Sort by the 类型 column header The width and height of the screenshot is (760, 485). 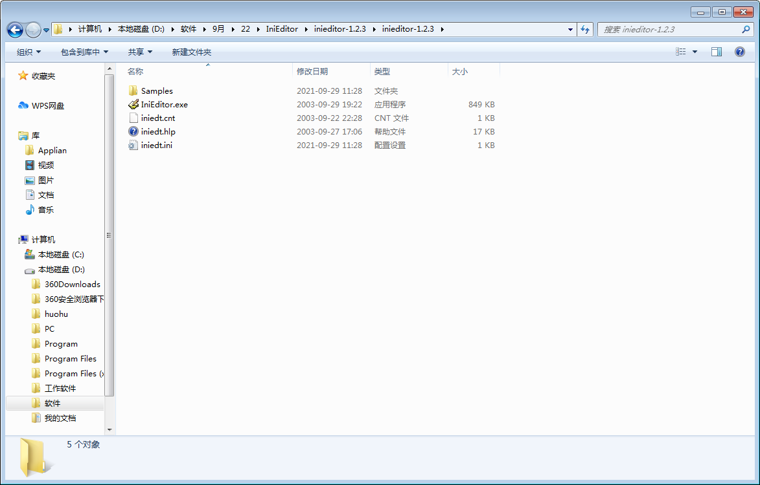click(x=382, y=72)
